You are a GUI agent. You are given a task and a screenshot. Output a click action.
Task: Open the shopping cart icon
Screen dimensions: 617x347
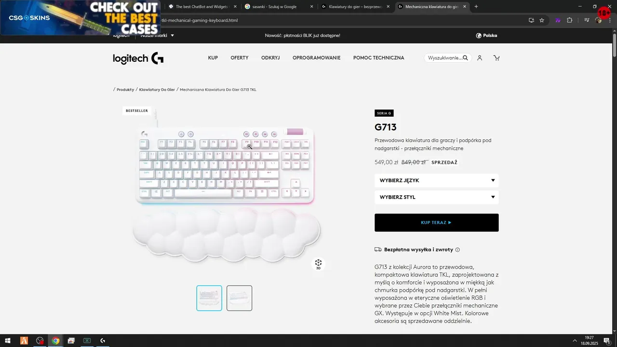point(496,58)
